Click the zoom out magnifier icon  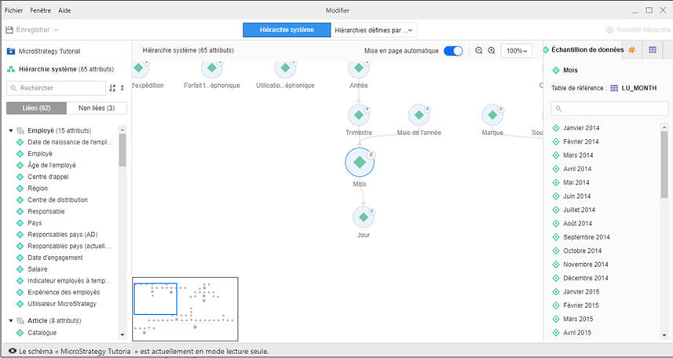[479, 50]
